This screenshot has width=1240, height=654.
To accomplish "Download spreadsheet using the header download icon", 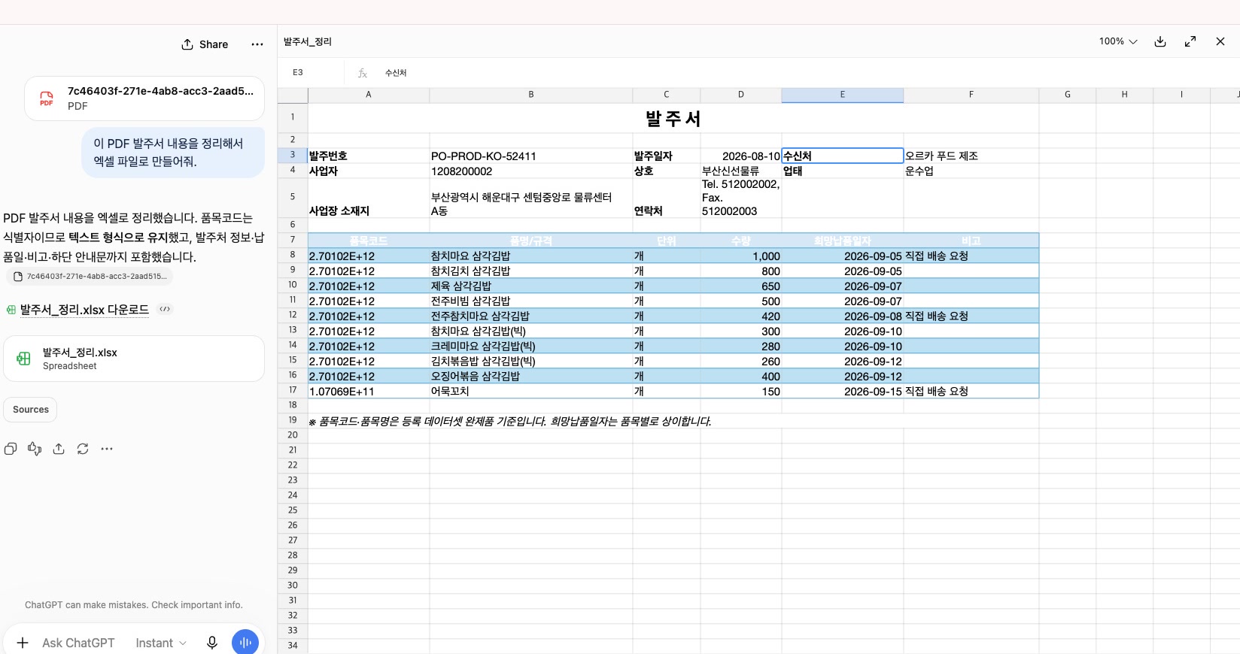I will [1160, 41].
